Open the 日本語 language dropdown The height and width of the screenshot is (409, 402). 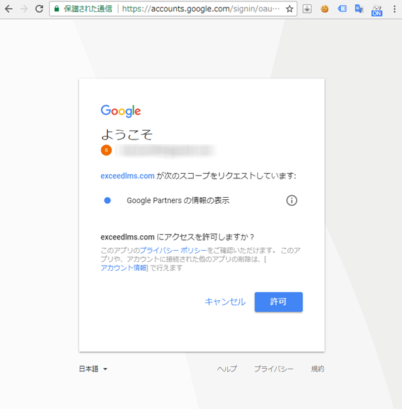coord(93,369)
